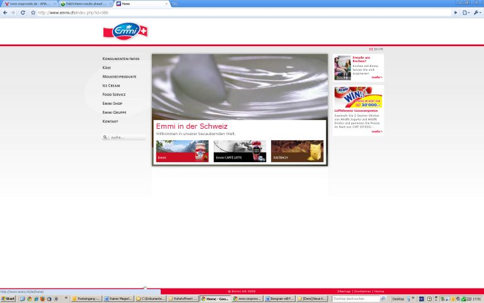Open the Emmi Caffè Latte thumbnail
484x303 pixels.
(x=239, y=151)
